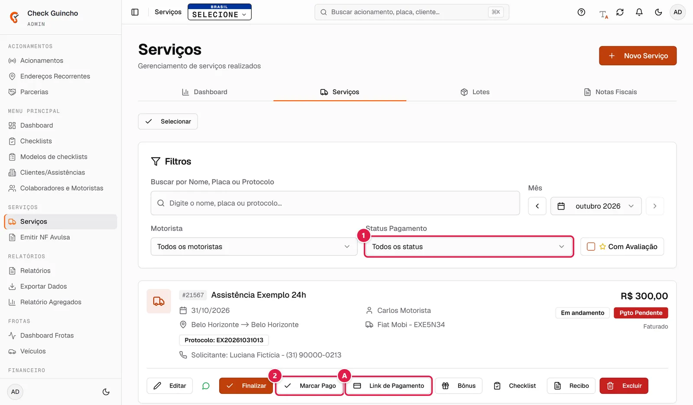The width and height of the screenshot is (693, 405).
Task: Toggle theme moon in sidebar footer
Action: (x=106, y=392)
